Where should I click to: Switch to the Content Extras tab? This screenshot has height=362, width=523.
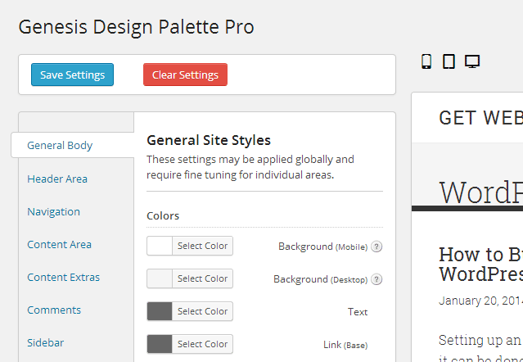pyautogui.click(x=63, y=277)
